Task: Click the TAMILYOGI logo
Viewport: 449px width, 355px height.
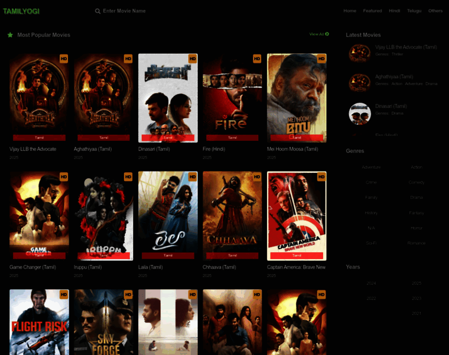Action: tap(21, 11)
